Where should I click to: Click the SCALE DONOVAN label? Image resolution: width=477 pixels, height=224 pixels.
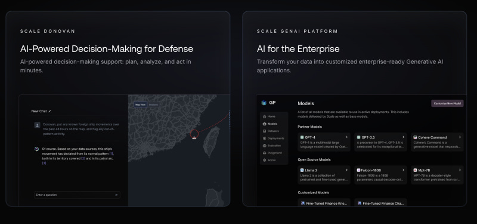[x=48, y=31]
